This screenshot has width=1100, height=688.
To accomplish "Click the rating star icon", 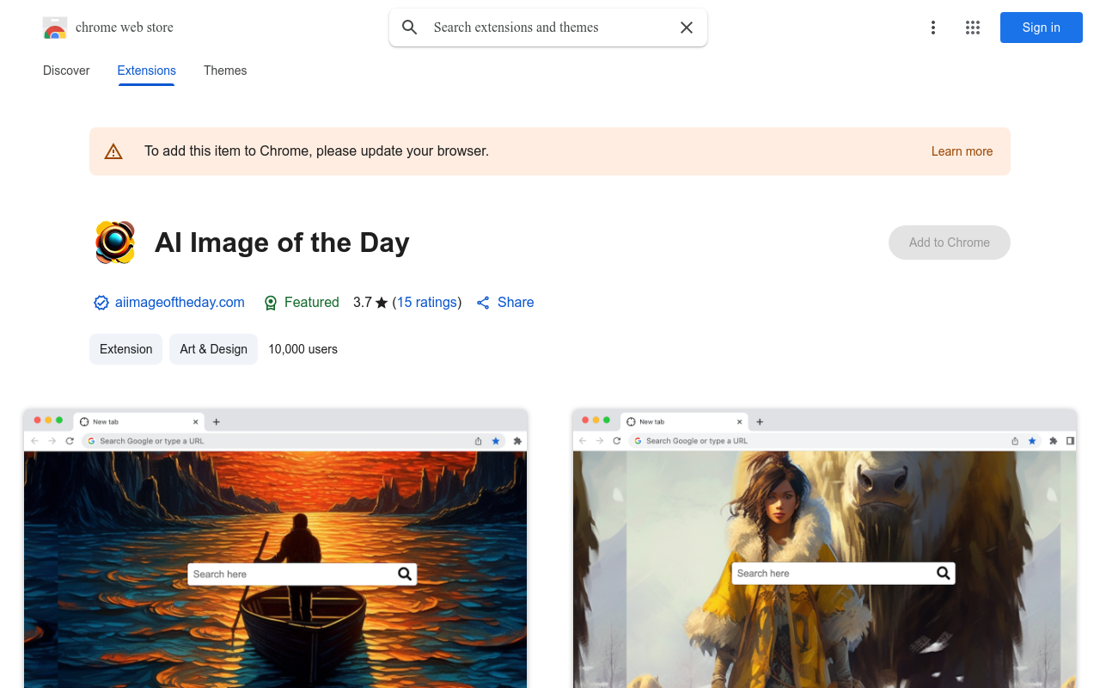I will pyautogui.click(x=382, y=303).
